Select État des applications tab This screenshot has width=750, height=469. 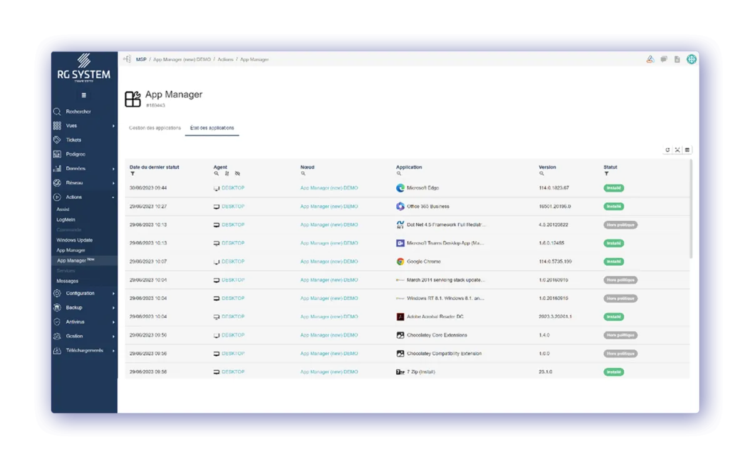point(212,128)
